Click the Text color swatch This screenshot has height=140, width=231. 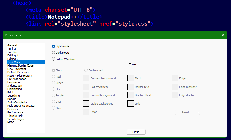(x=131, y=78)
